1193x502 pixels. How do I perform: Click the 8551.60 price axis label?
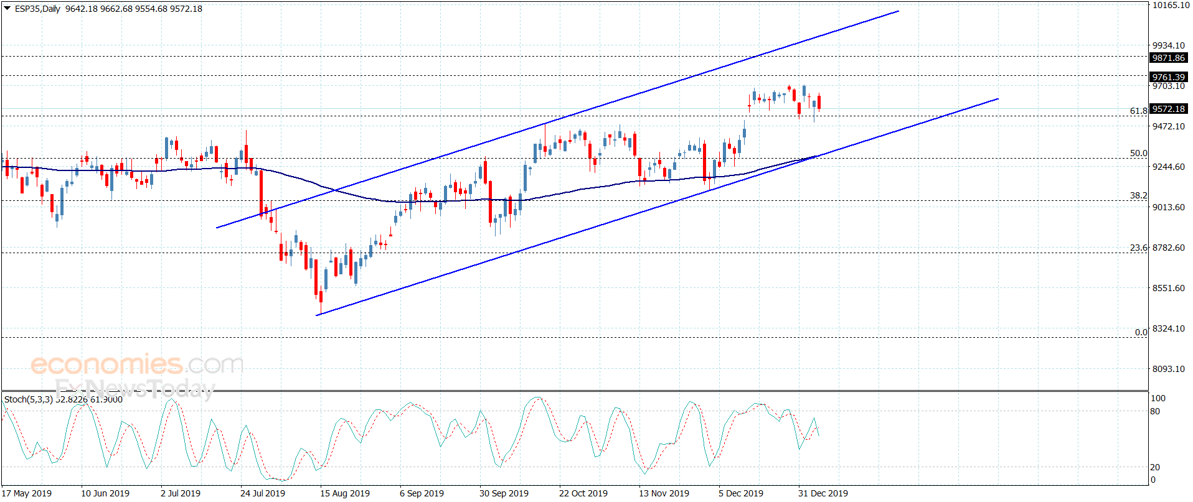point(1169,288)
